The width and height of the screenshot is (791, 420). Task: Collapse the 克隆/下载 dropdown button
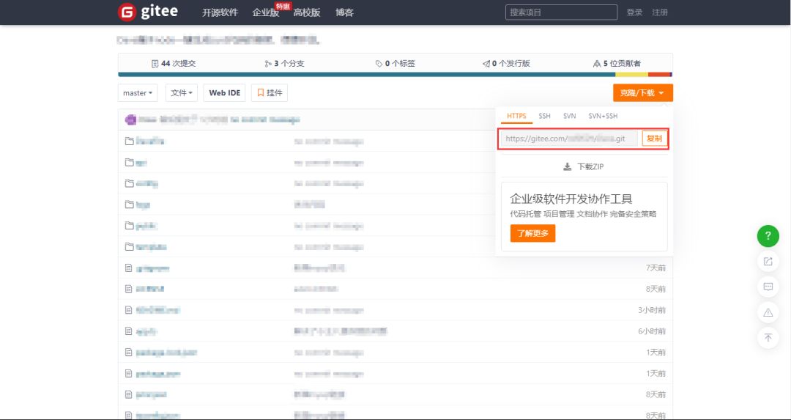click(643, 93)
